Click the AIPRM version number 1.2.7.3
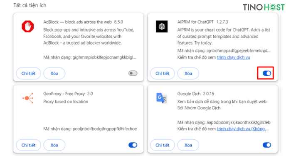 [222, 22]
